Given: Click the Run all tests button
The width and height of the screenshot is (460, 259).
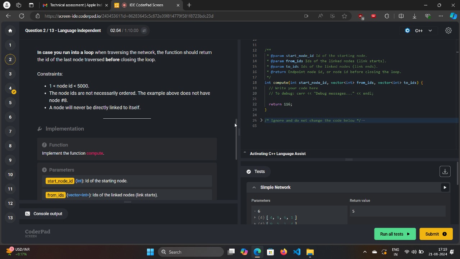Looking at the screenshot, I should tap(395, 234).
